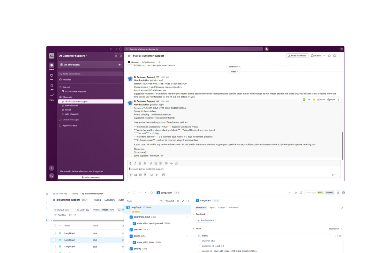Open Slack help question mark icon
The image size is (391, 253).
[x=341, y=49]
